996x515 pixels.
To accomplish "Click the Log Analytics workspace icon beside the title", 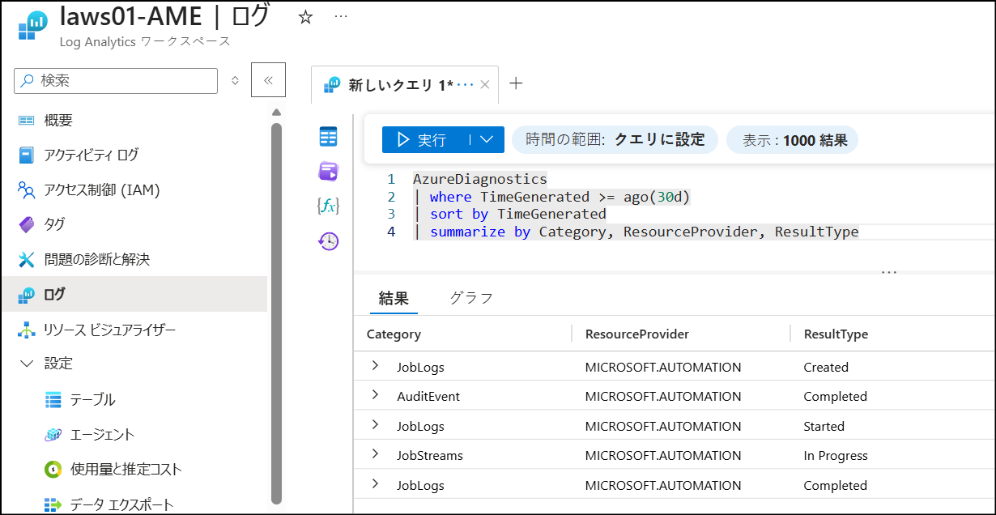I will [x=32, y=25].
